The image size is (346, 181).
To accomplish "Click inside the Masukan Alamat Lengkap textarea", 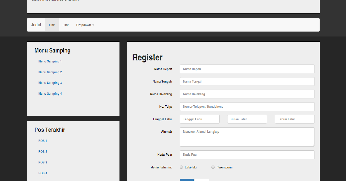I will coord(247,137).
